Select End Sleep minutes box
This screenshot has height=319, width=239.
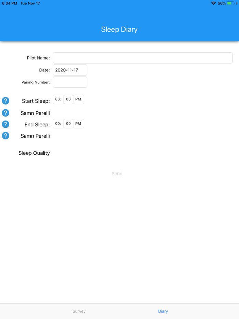coord(68,124)
